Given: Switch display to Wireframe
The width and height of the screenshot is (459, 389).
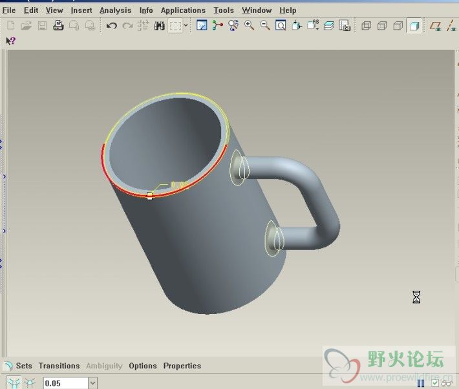Looking at the screenshot, I should pos(366,26).
